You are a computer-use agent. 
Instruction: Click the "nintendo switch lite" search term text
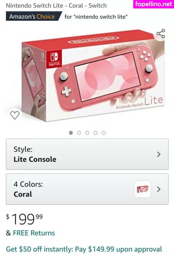pos(101,17)
